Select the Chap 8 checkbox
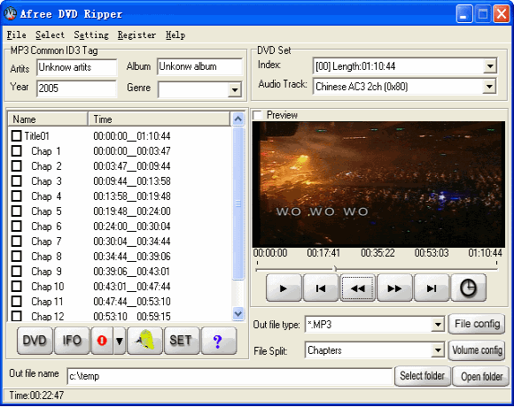The width and height of the screenshot is (514, 407). point(16,257)
